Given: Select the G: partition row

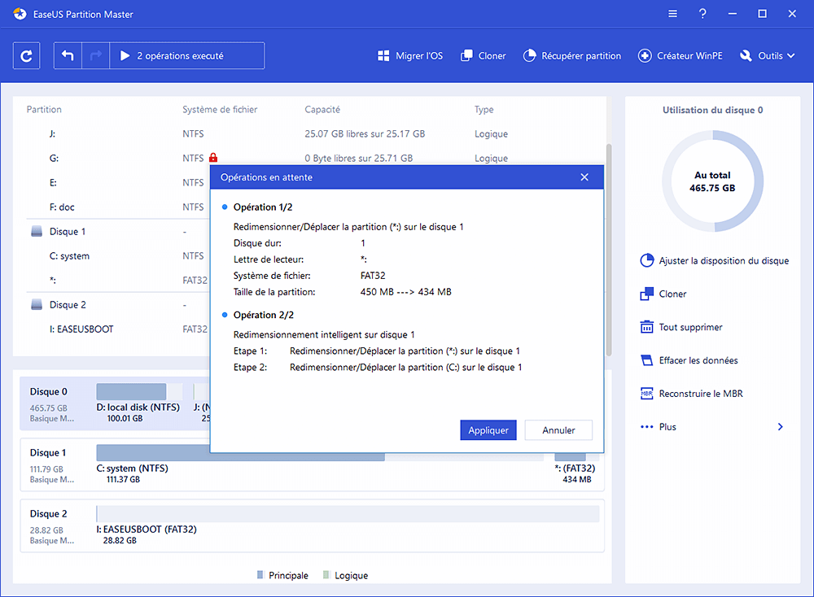Looking at the screenshot, I should pyautogui.click(x=309, y=159).
